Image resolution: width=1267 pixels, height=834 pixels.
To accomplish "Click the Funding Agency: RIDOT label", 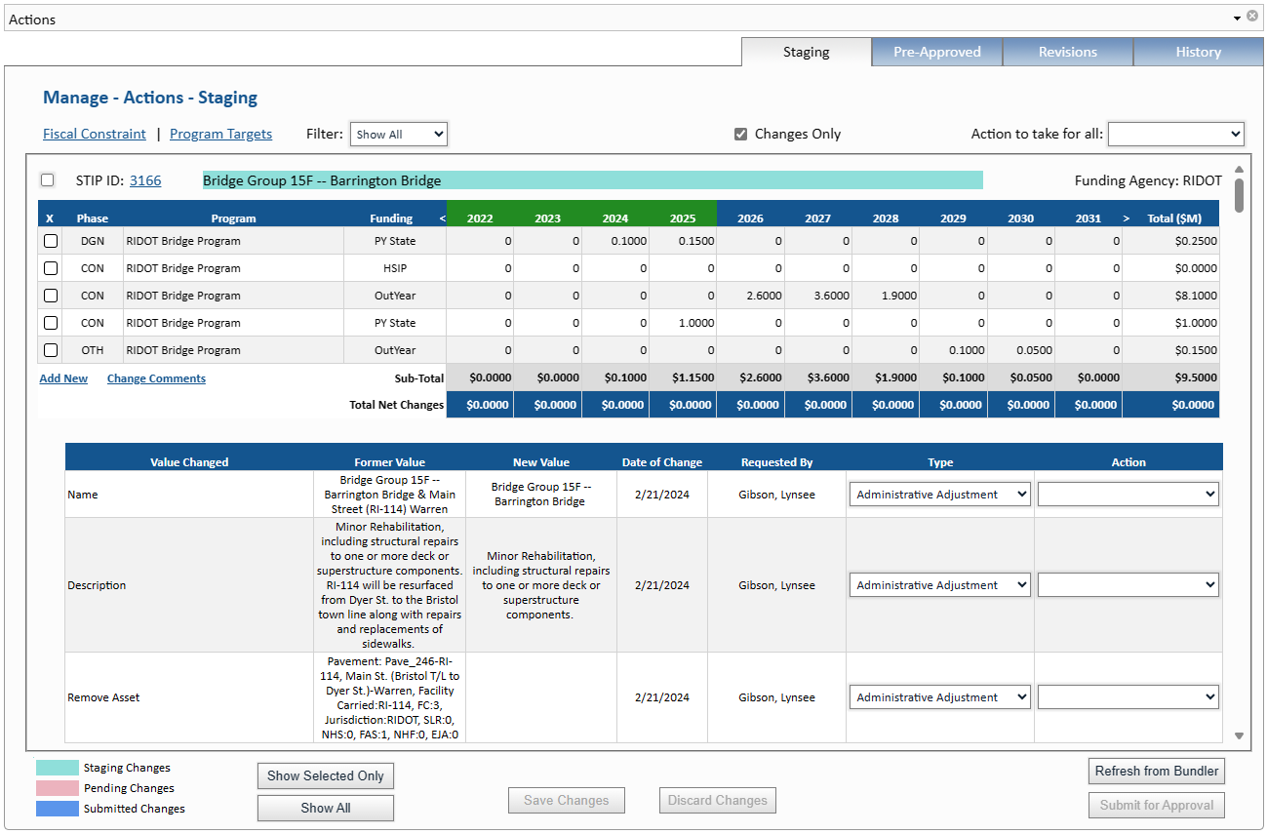I will pyautogui.click(x=1148, y=180).
